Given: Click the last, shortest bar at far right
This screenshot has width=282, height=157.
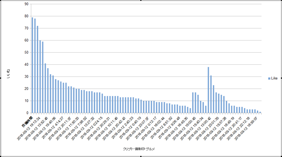Looking at the screenshot, I should pyautogui.click(x=260, y=112).
